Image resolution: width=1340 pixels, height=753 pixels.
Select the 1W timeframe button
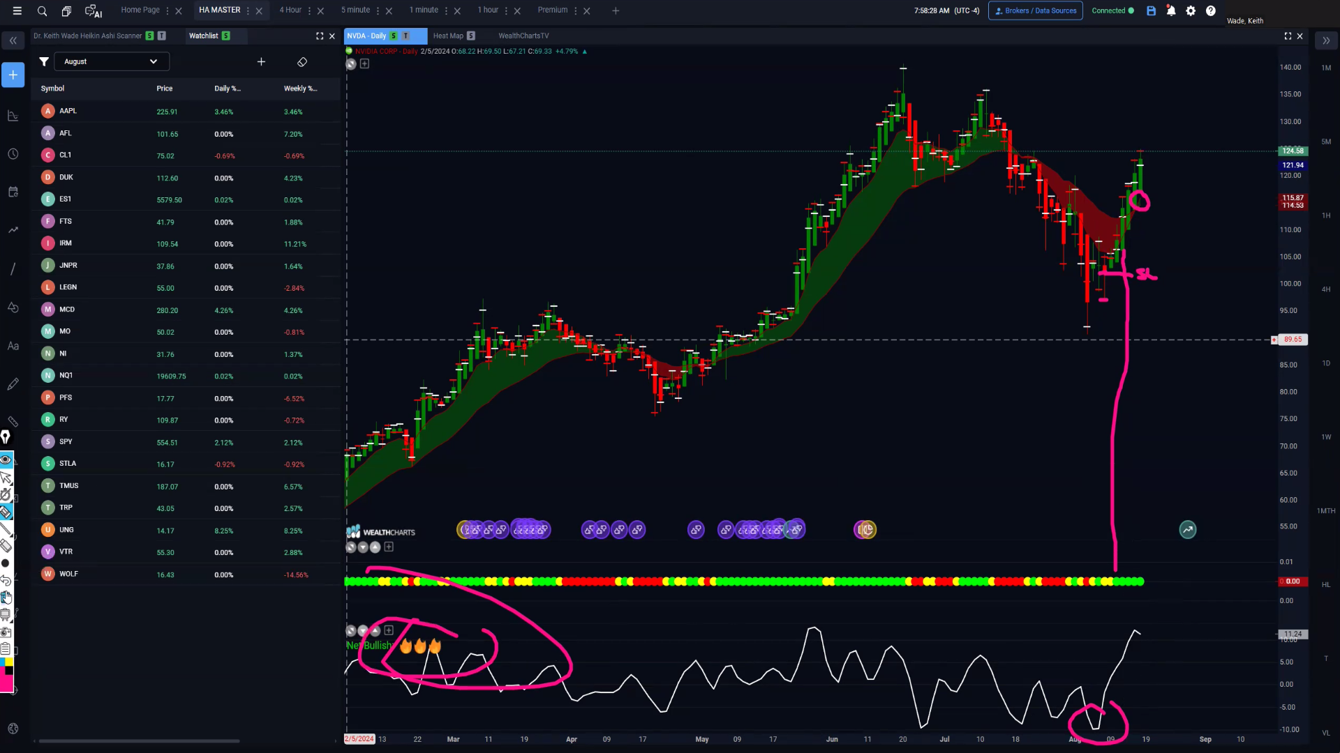[x=1326, y=437]
